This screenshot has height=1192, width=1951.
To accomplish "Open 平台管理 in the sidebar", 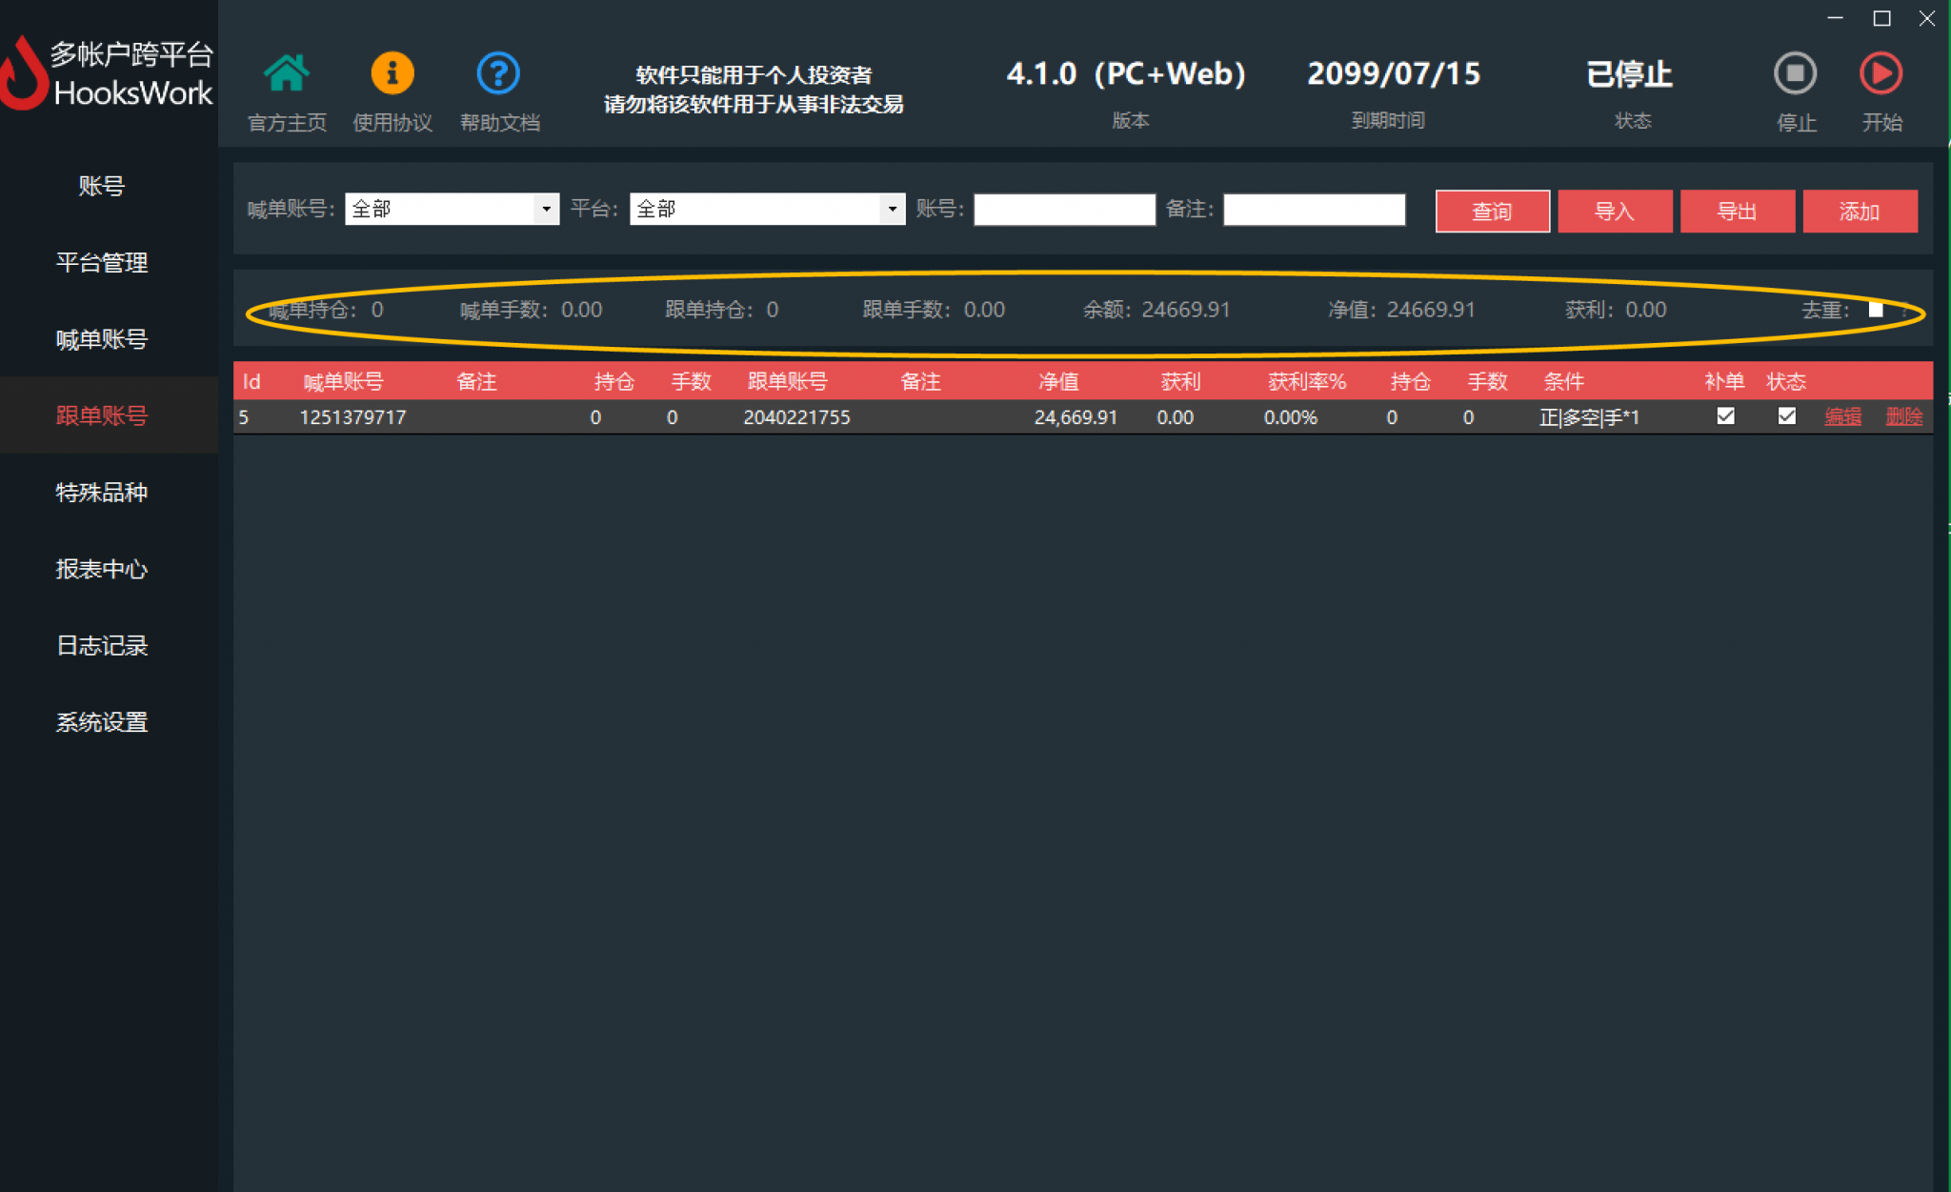I will pos(102,263).
